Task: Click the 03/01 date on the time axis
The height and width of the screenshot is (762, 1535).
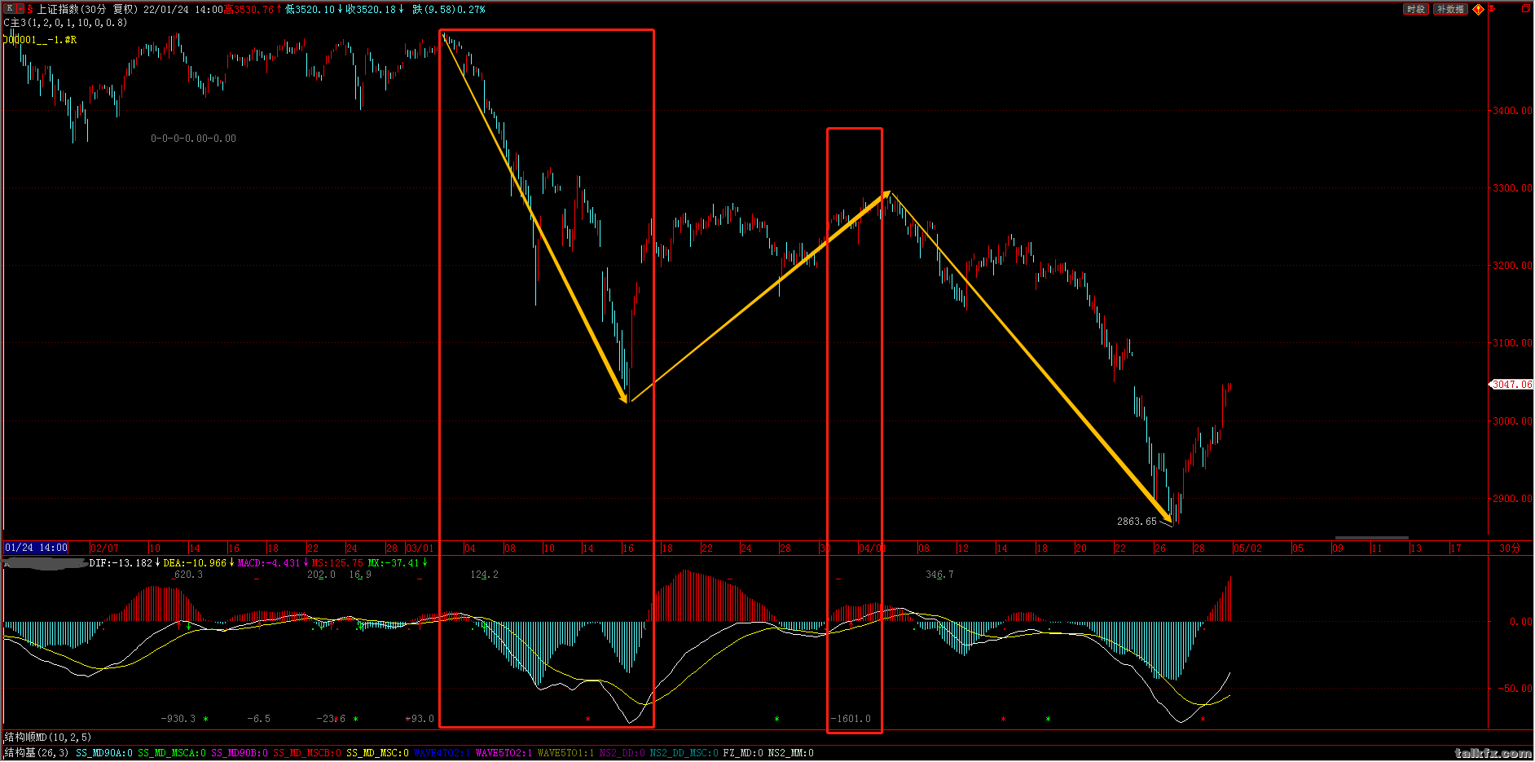Action: point(420,548)
